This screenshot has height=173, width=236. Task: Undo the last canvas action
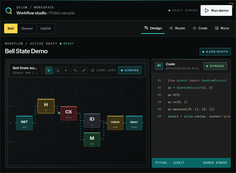coord(75,70)
